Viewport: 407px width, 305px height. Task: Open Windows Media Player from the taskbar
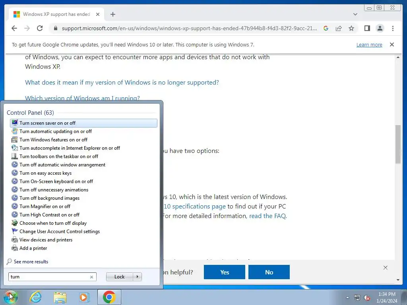[x=84, y=297]
